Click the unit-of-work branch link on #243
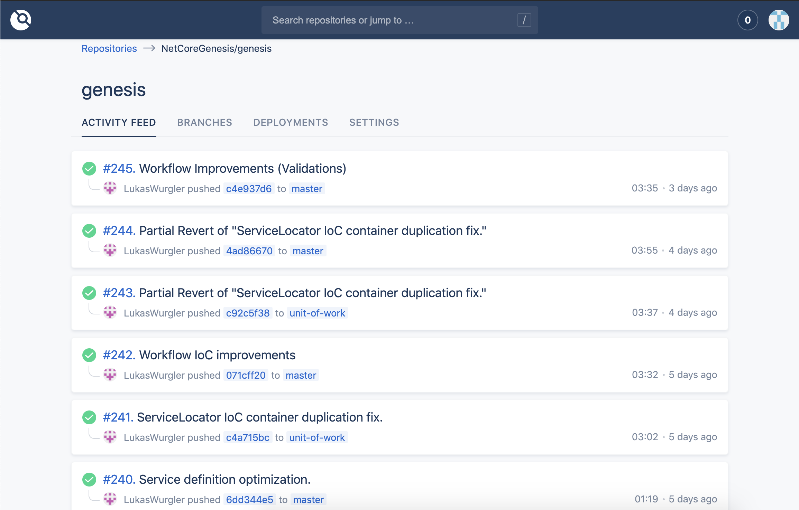The width and height of the screenshot is (799, 510). tap(318, 313)
